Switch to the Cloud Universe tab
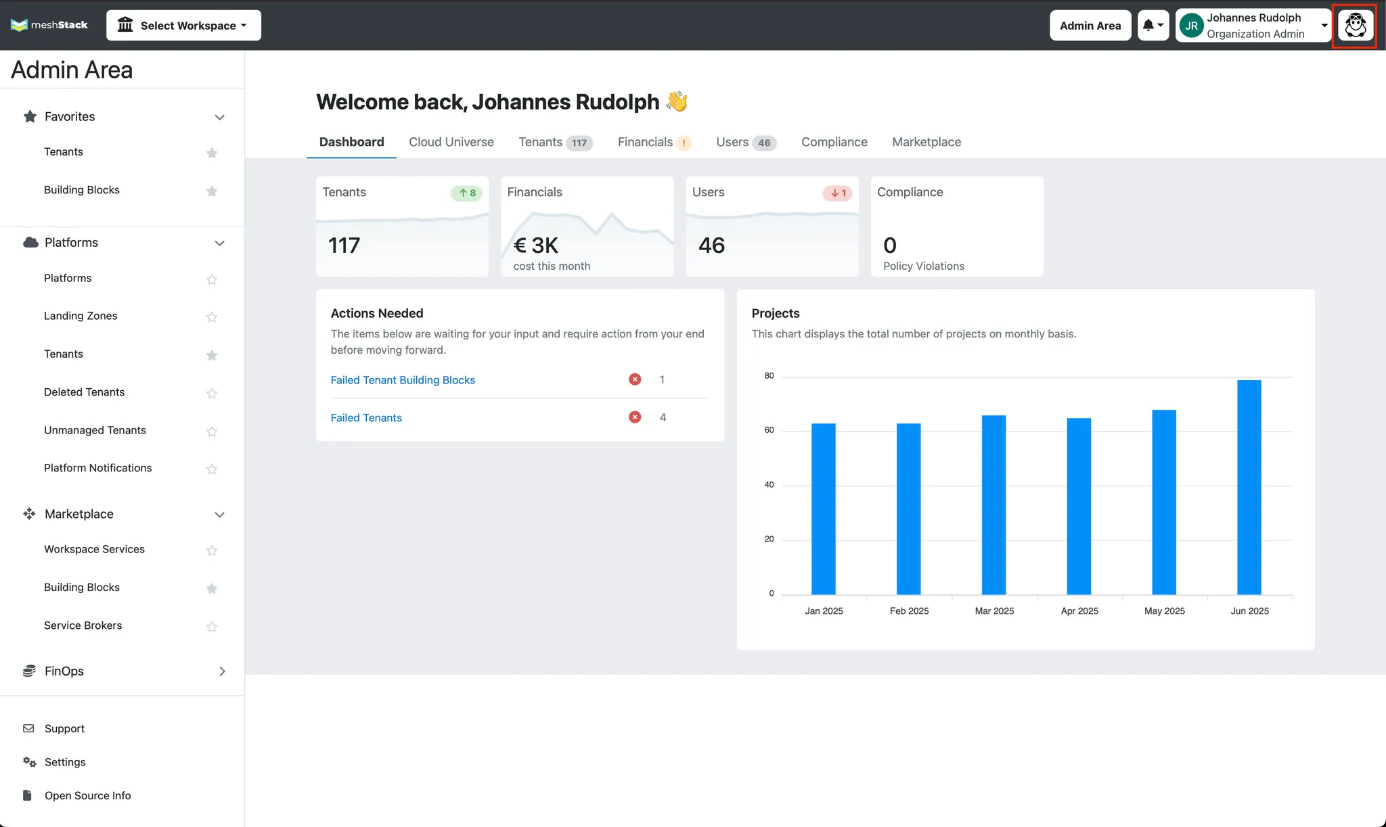The image size is (1386, 827). point(451,142)
